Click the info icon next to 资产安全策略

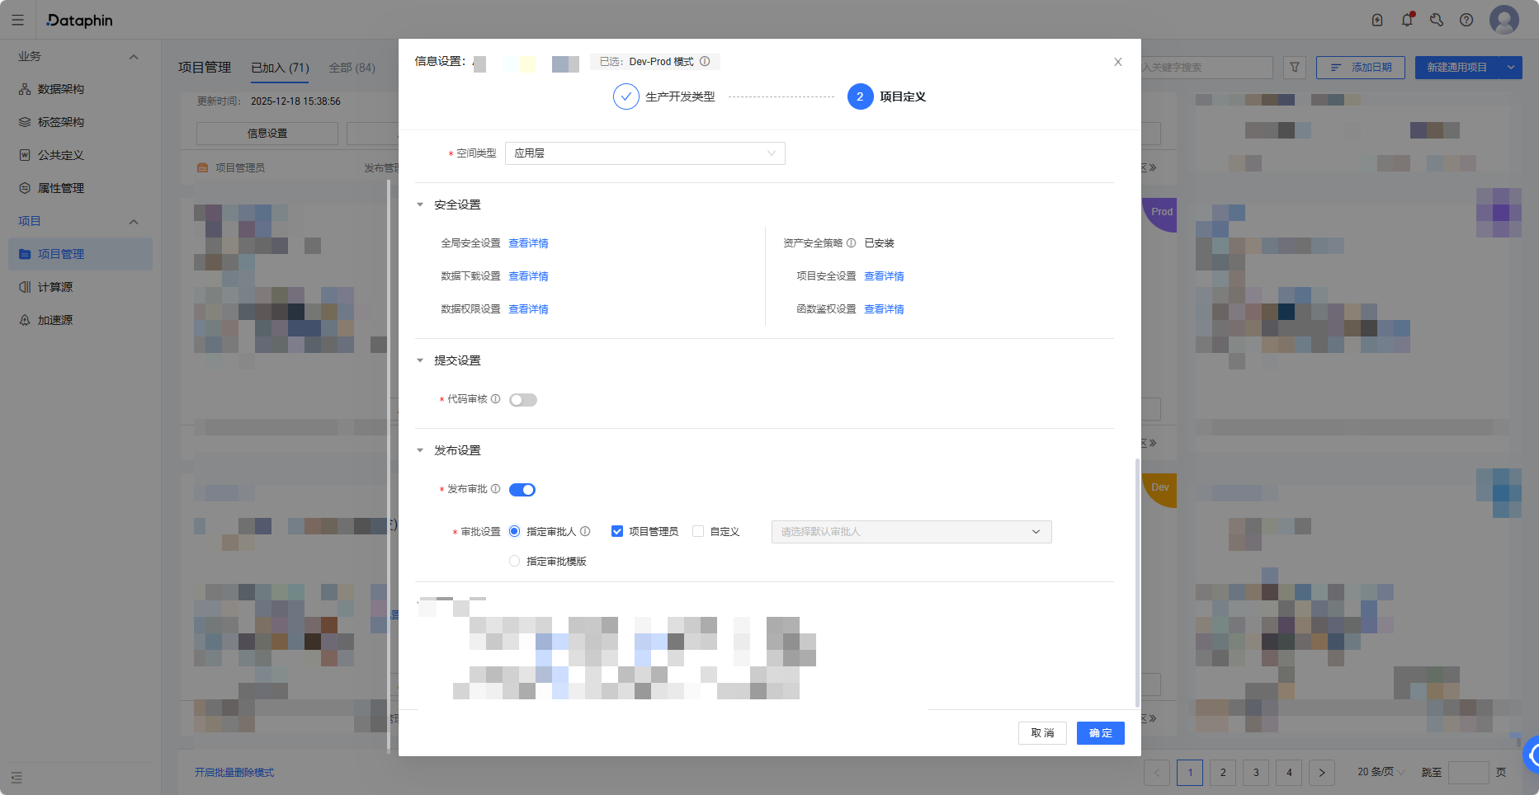(852, 242)
